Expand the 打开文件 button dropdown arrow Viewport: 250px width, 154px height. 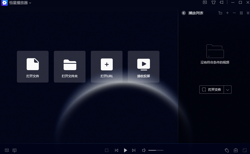point(228,89)
